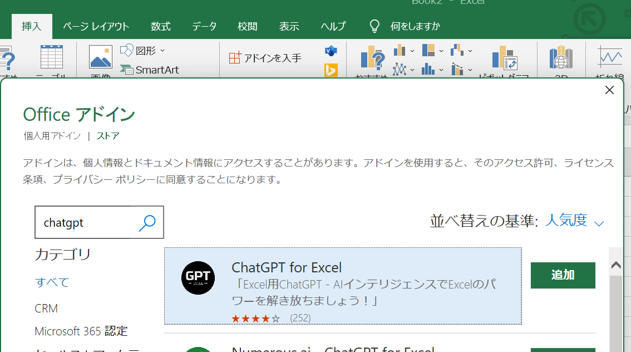Open Recommended Charts icon
The width and height of the screenshot is (631, 352).
(x=373, y=58)
